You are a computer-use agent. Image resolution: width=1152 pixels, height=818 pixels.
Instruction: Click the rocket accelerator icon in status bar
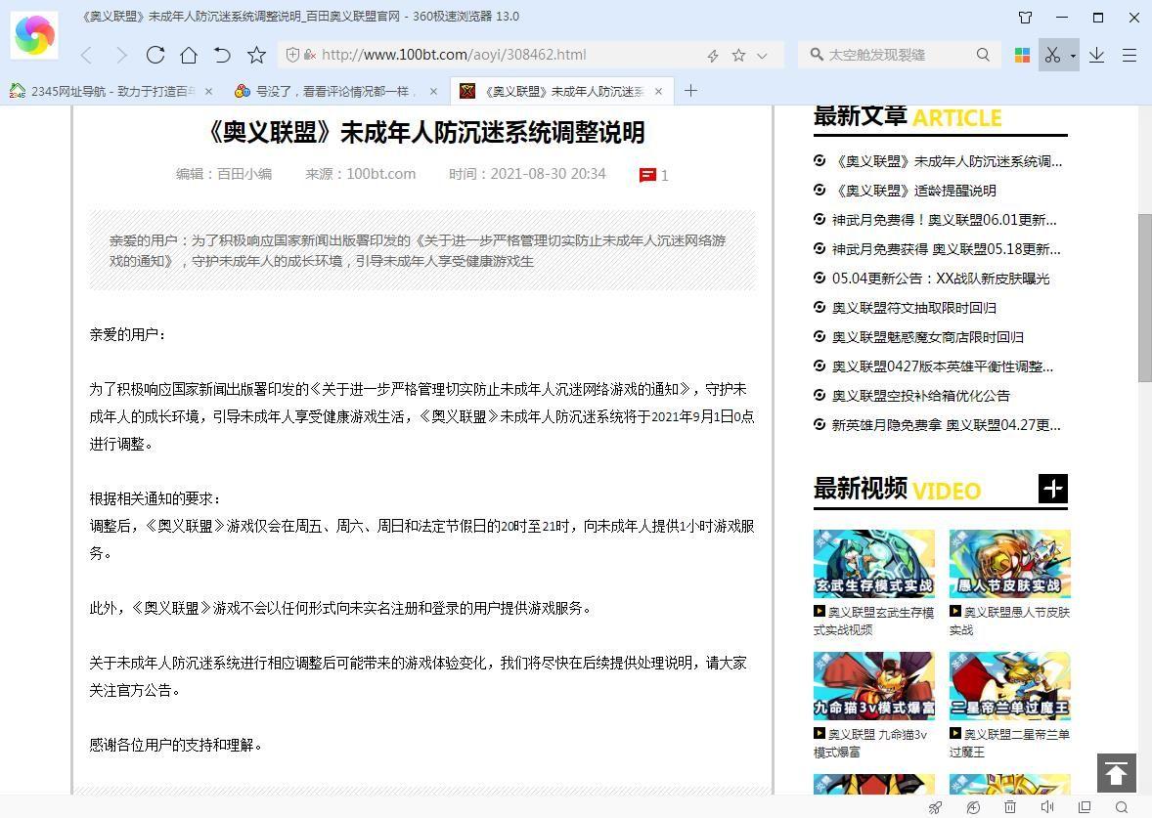pos(936,807)
